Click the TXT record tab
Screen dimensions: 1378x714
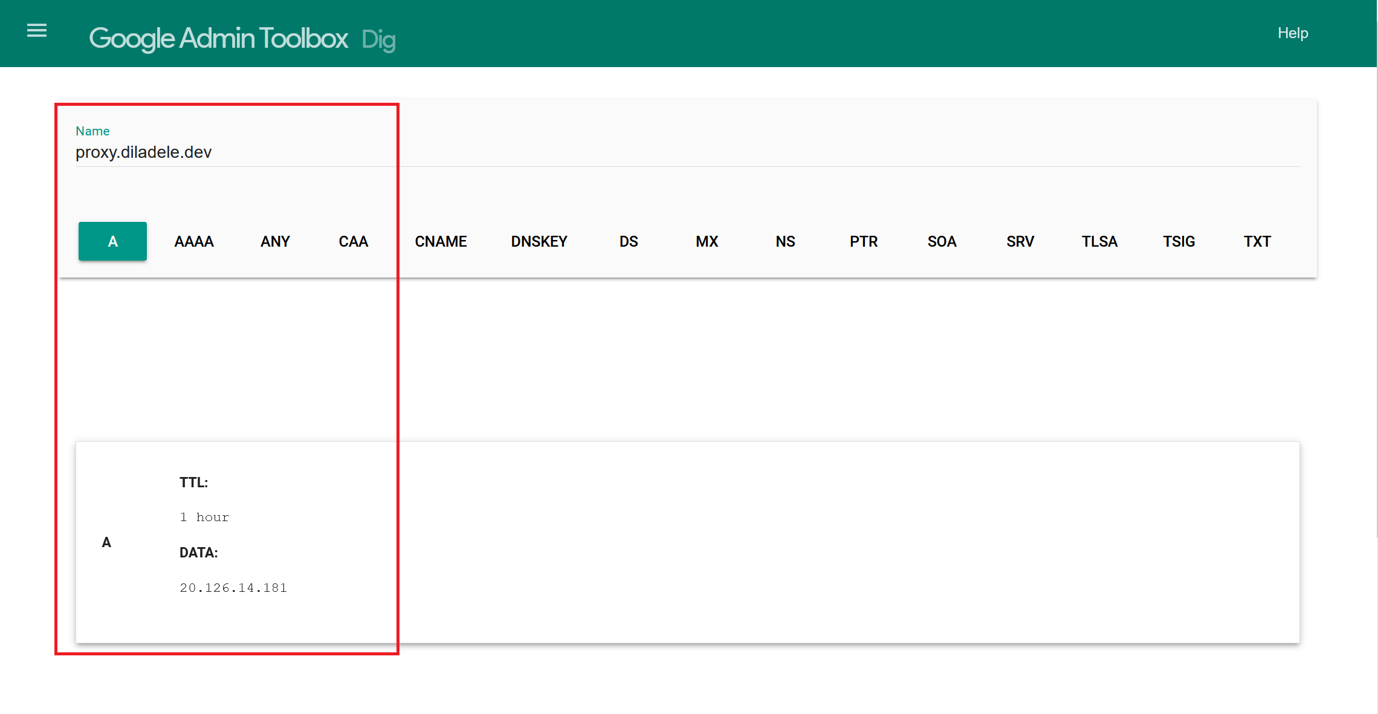(x=1260, y=241)
